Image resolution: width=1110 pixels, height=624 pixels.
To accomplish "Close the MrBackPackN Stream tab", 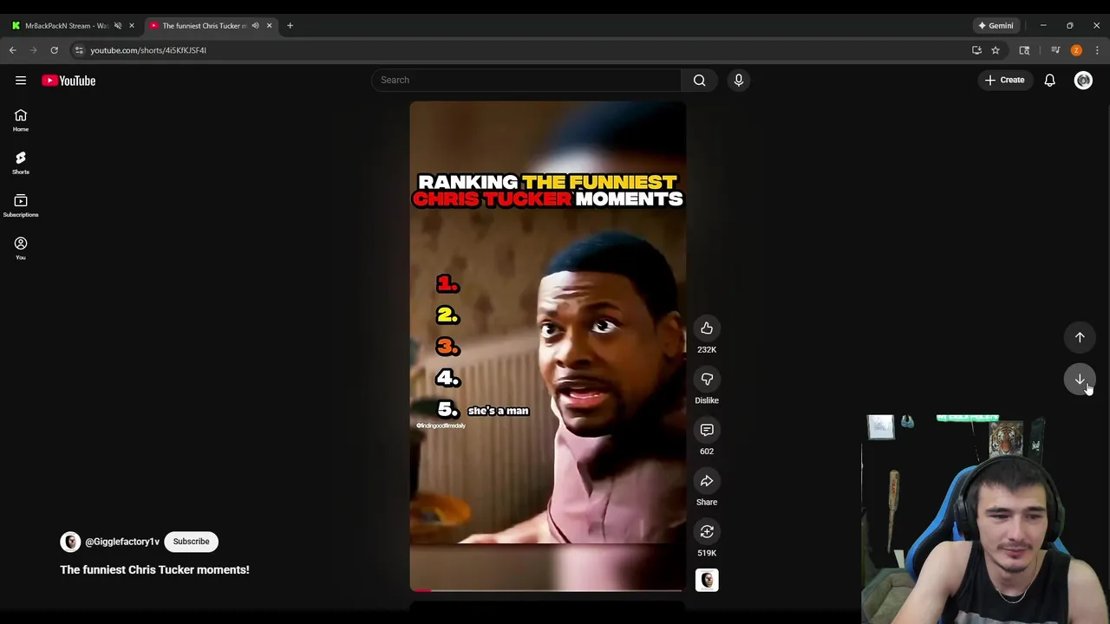I will point(132,25).
